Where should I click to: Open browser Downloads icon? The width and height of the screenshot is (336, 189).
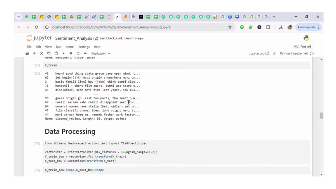tap(281, 27)
